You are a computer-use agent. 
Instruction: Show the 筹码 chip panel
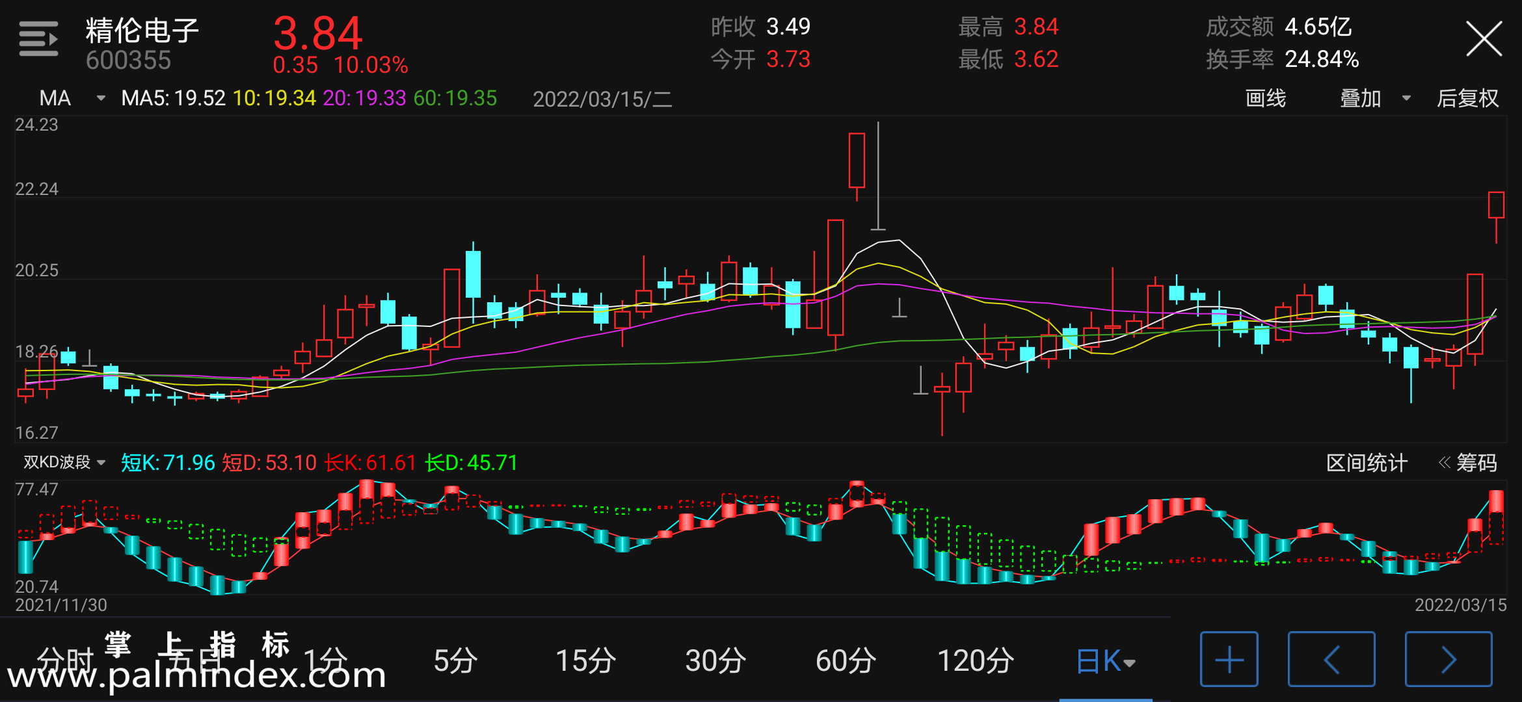[x=1468, y=463]
